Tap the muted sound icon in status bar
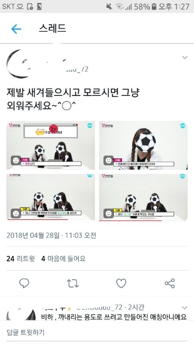 pos(109,6)
